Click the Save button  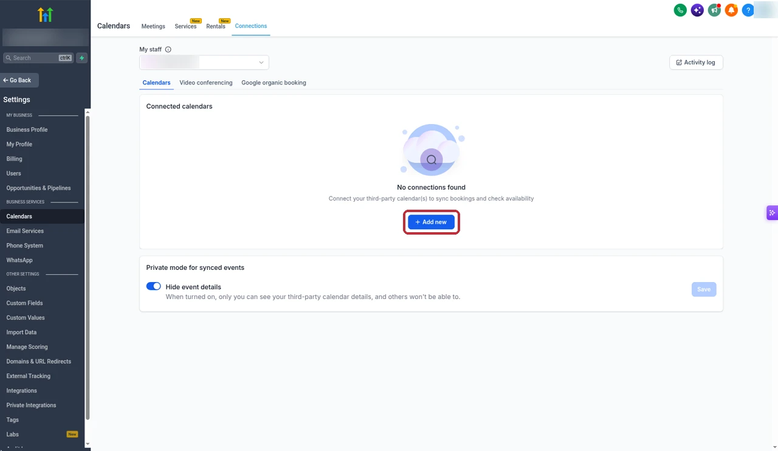click(x=704, y=289)
